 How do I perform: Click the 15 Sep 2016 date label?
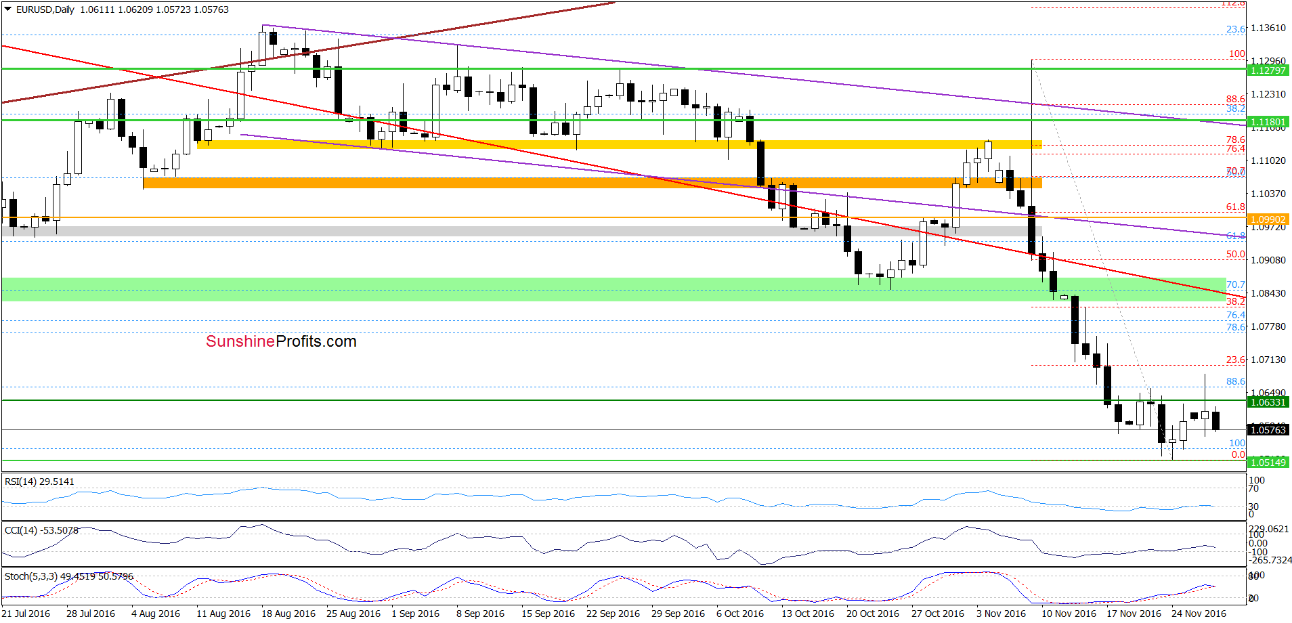548,614
